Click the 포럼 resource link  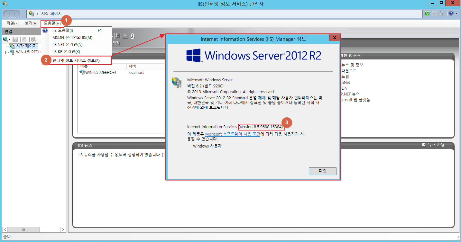[x=345, y=76]
